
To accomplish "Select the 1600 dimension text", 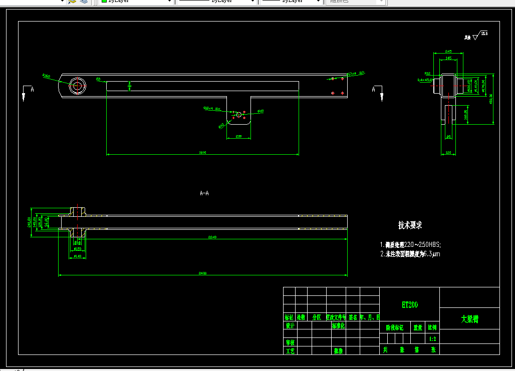I will pos(203,152).
